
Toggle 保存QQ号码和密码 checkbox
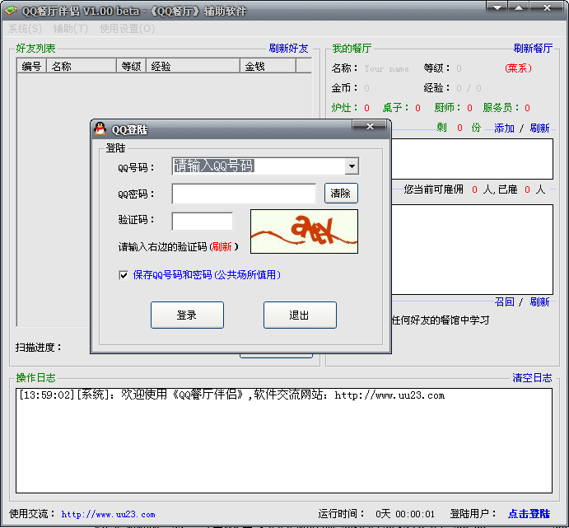pos(124,275)
